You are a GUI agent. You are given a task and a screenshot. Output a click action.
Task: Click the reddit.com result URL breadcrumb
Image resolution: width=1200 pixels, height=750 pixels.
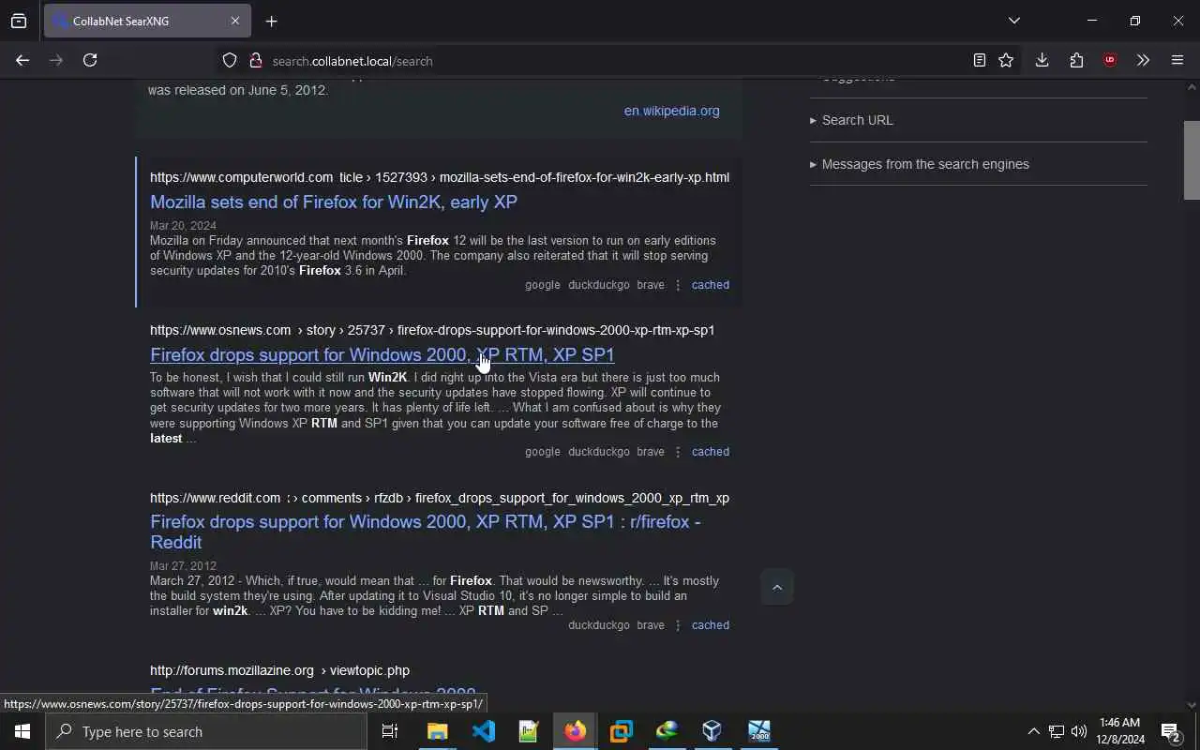(440, 498)
